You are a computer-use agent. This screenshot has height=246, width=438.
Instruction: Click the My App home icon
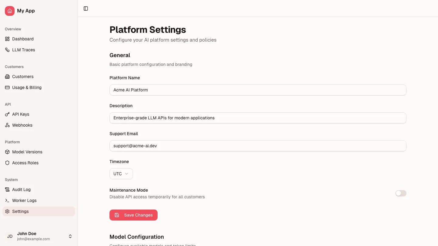pos(9,11)
